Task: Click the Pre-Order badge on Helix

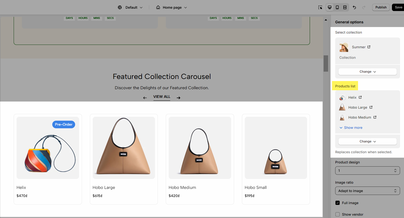Action: pyautogui.click(x=64, y=124)
